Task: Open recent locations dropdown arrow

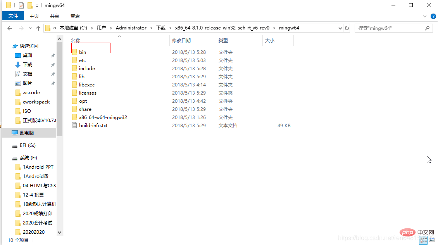Action: [30, 28]
